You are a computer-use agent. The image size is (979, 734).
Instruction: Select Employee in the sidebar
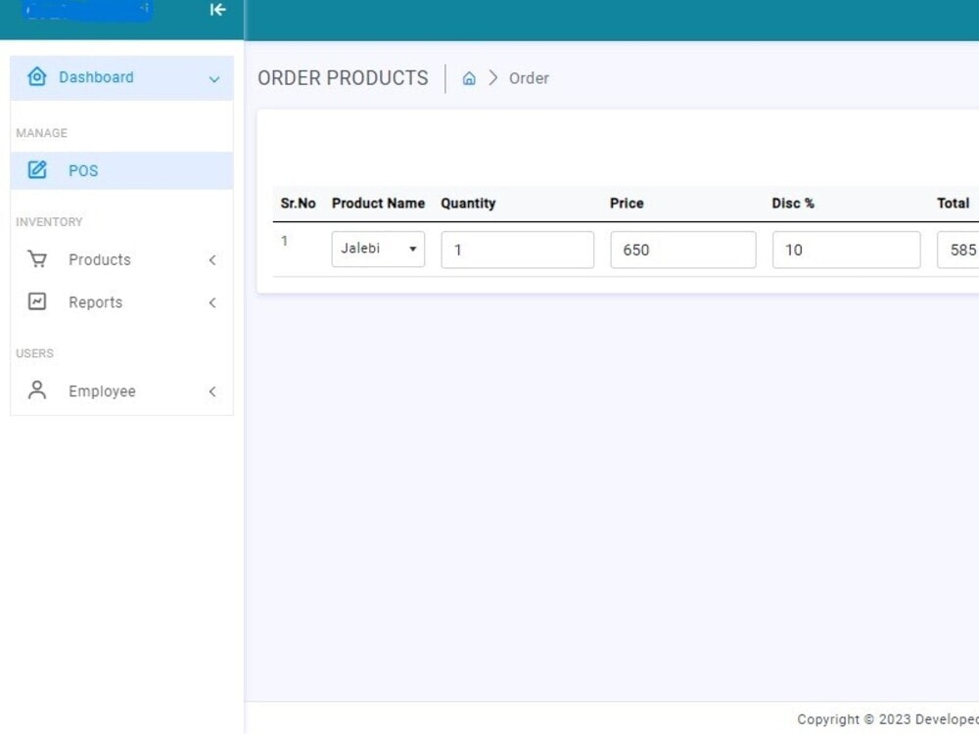101,390
